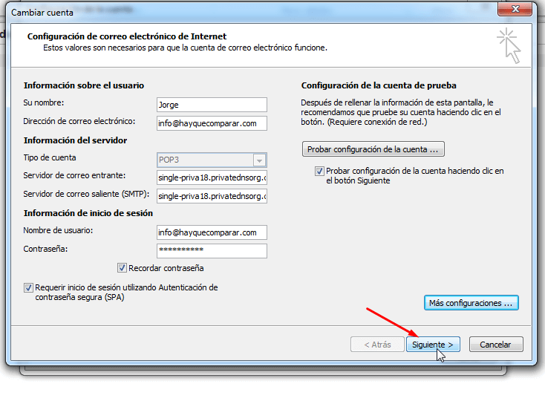
Task: Toggle the Recordar contraseña checkbox
Action: 122,268
